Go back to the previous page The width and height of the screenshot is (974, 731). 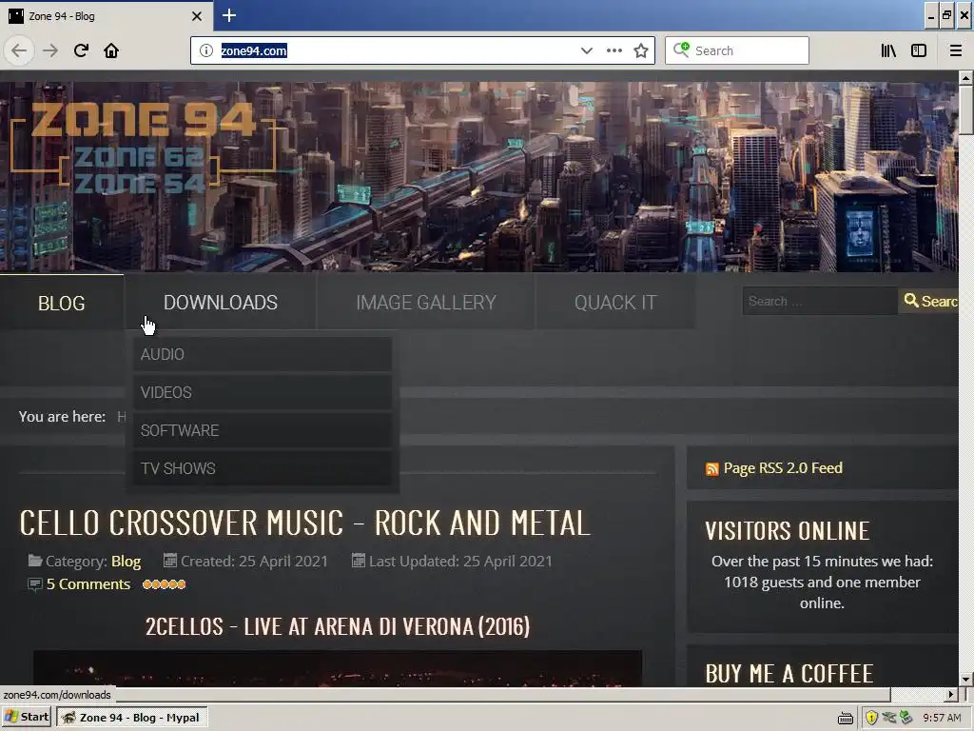coord(19,50)
